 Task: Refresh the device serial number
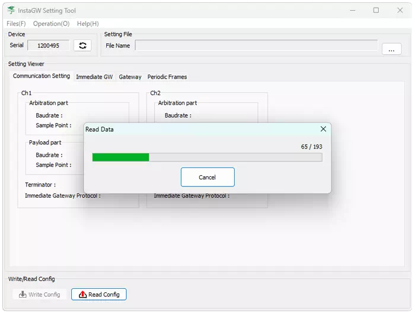[82, 46]
